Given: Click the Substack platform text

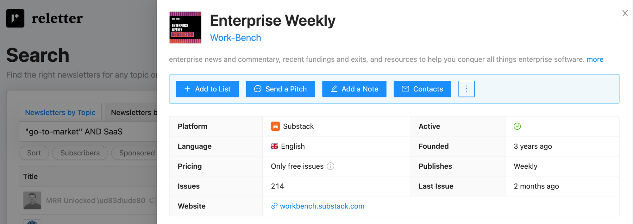Looking at the screenshot, I should [298, 126].
